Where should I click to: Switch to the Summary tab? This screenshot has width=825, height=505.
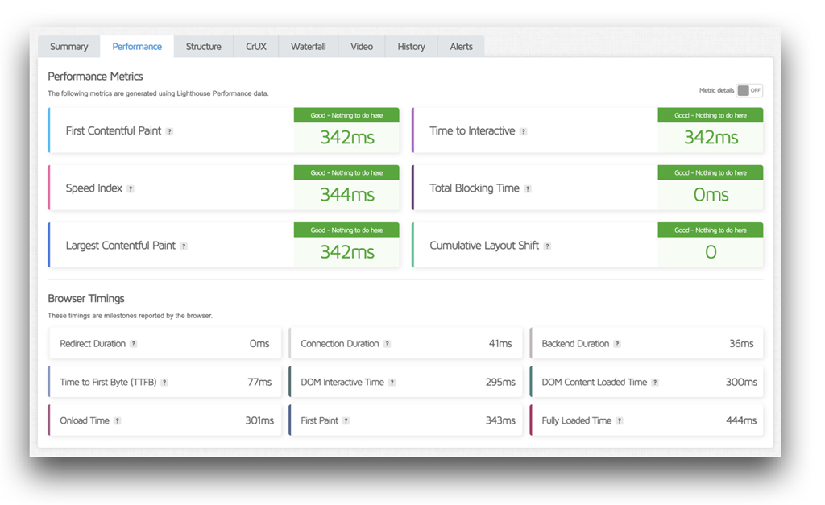[69, 47]
